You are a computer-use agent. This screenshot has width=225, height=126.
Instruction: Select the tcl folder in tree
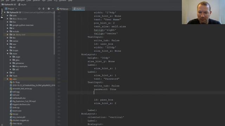pos(12,73)
